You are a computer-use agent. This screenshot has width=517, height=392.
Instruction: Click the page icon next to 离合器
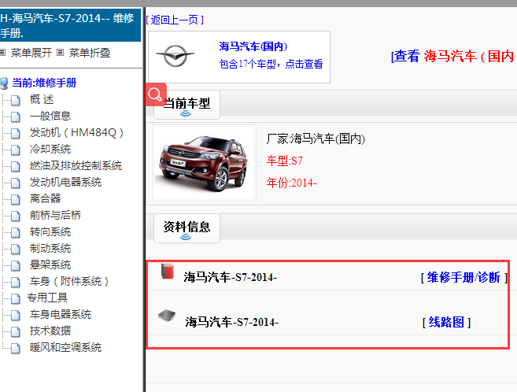(x=15, y=199)
